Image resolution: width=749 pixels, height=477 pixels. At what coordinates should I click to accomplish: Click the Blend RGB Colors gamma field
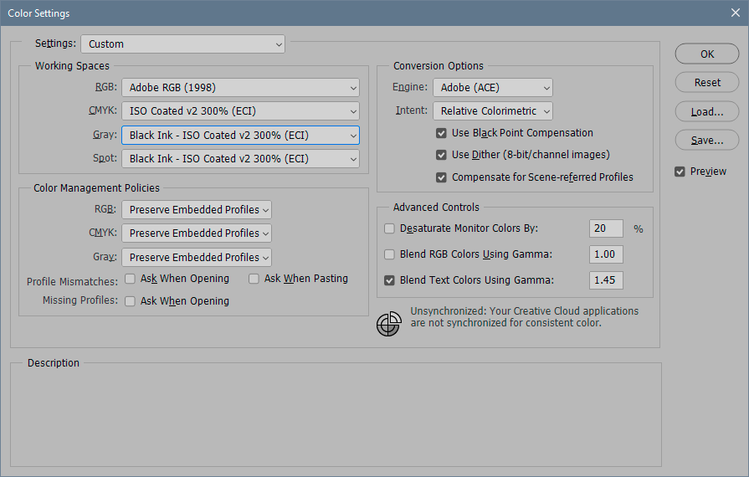(x=606, y=254)
